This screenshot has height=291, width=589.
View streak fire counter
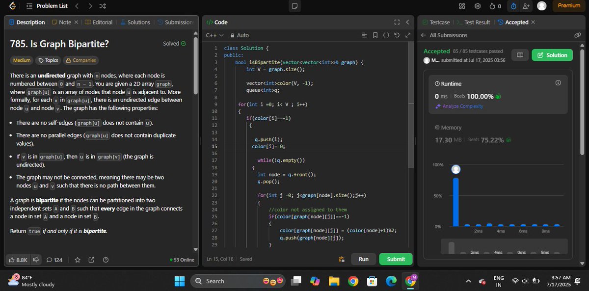click(x=495, y=6)
